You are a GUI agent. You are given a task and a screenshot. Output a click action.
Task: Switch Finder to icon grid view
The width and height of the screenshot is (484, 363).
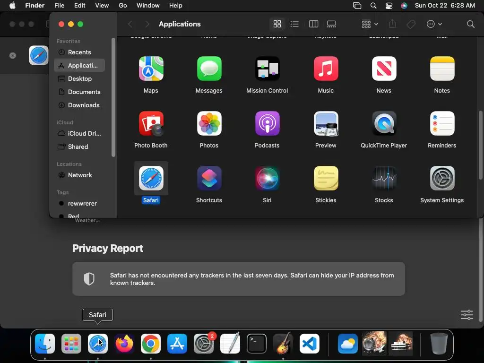click(x=277, y=24)
